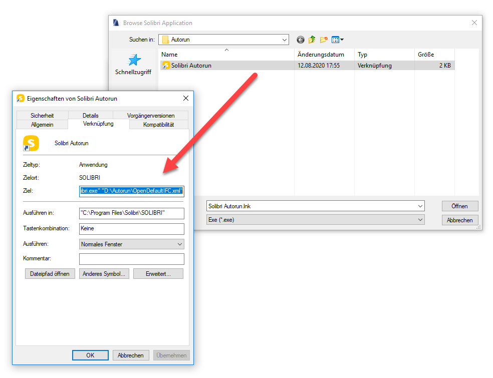
Task: Click the Verknüpfung type cell
Action: pos(374,66)
